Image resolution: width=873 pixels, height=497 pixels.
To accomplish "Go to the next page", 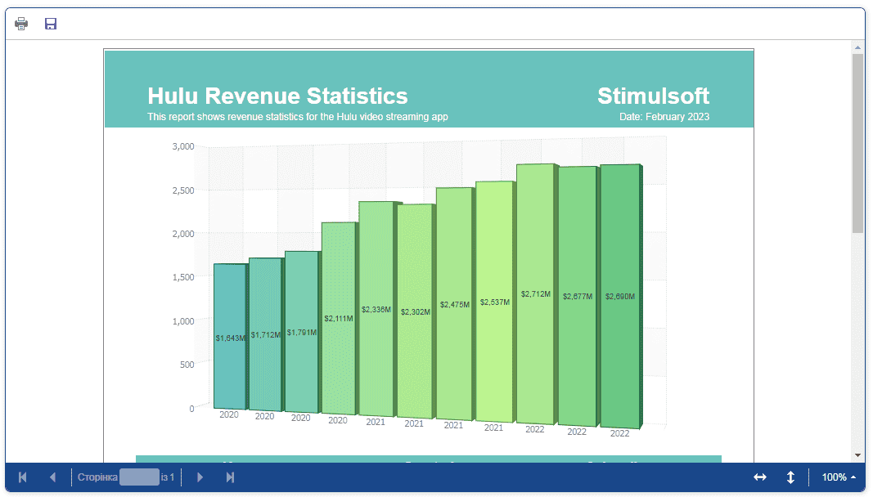I will point(200,477).
